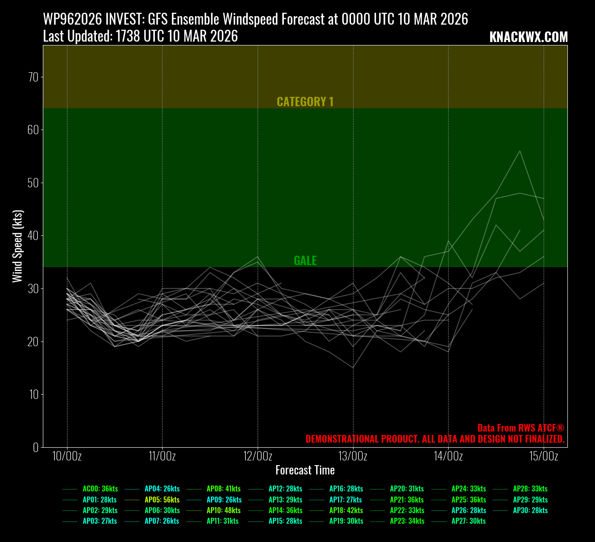Select the 15/00z forecast time tick
This screenshot has width=595, height=542.
544,457
